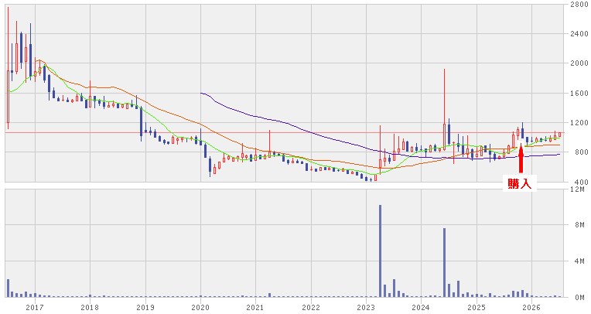Click the first volume bar at chart left

(8, 288)
